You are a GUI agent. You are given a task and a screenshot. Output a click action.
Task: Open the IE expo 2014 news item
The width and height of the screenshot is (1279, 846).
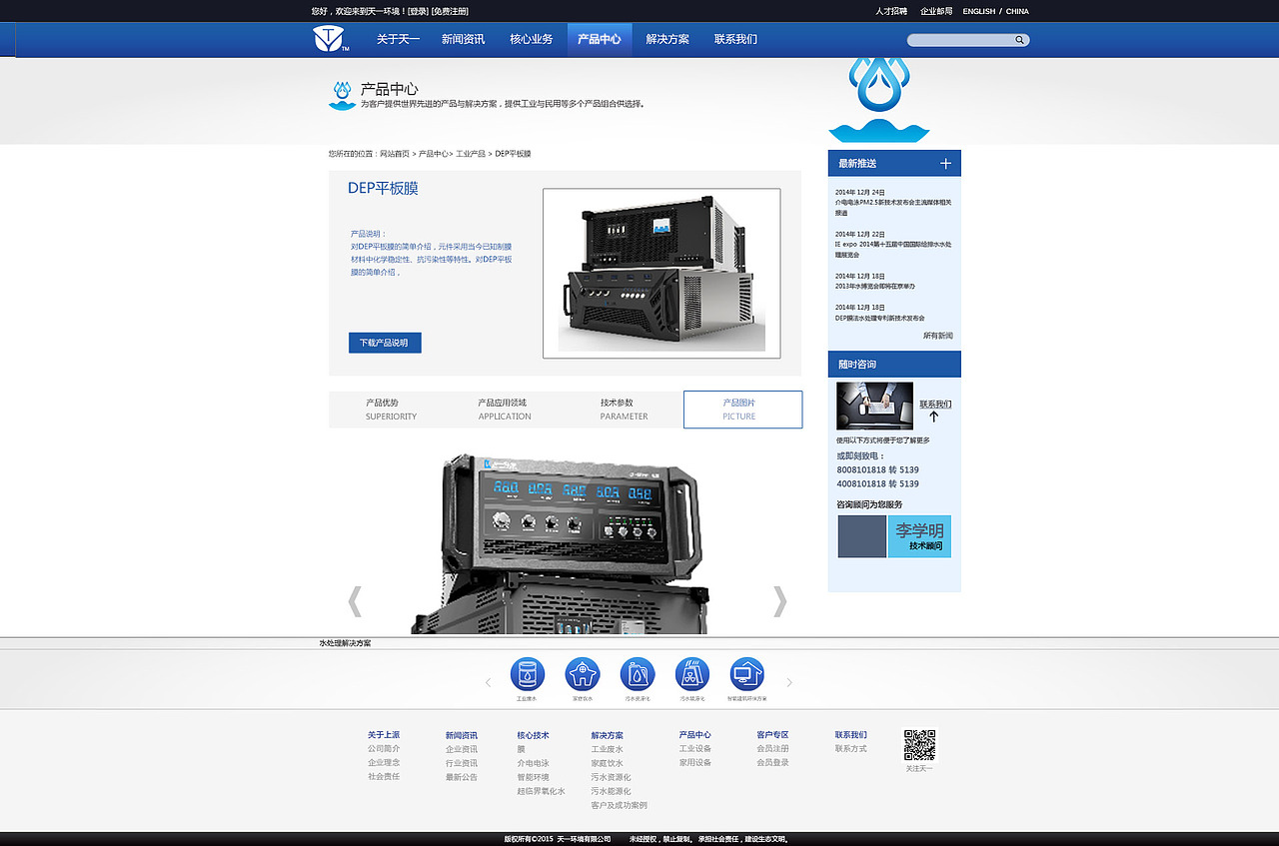click(893, 249)
